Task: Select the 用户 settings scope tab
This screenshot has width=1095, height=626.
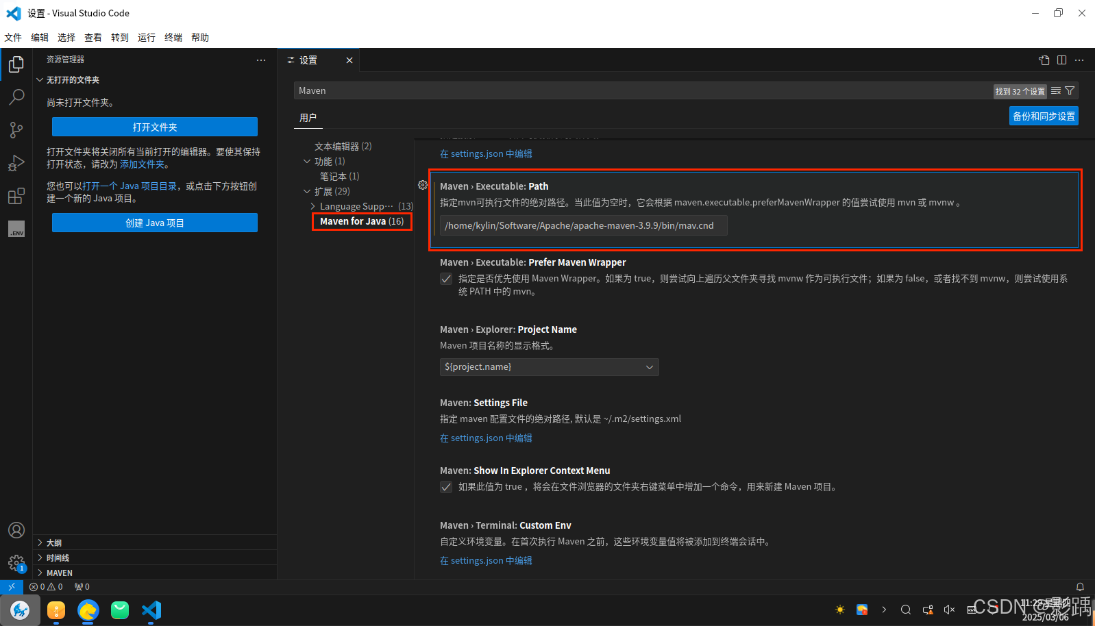Action: [308, 118]
